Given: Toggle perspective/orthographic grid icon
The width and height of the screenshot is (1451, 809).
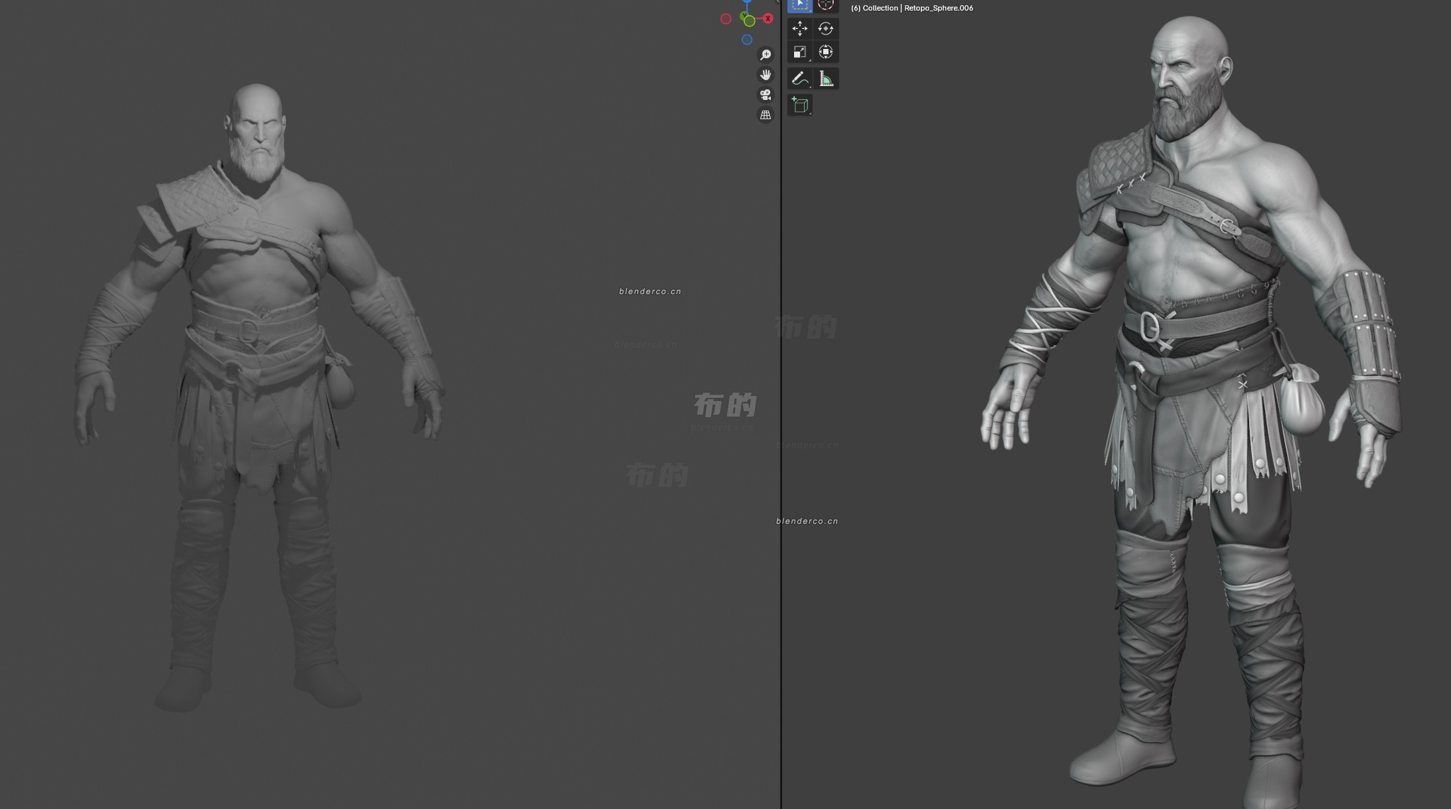Looking at the screenshot, I should (766, 115).
